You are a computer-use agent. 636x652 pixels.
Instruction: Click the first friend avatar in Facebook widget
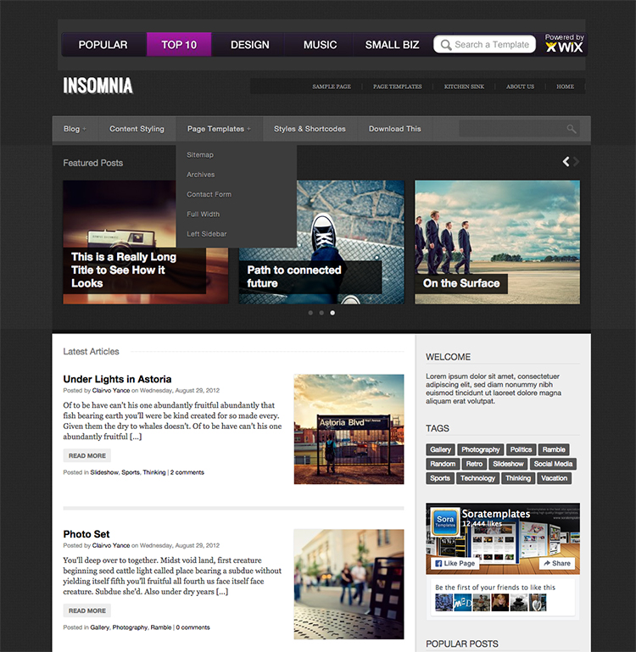[444, 602]
